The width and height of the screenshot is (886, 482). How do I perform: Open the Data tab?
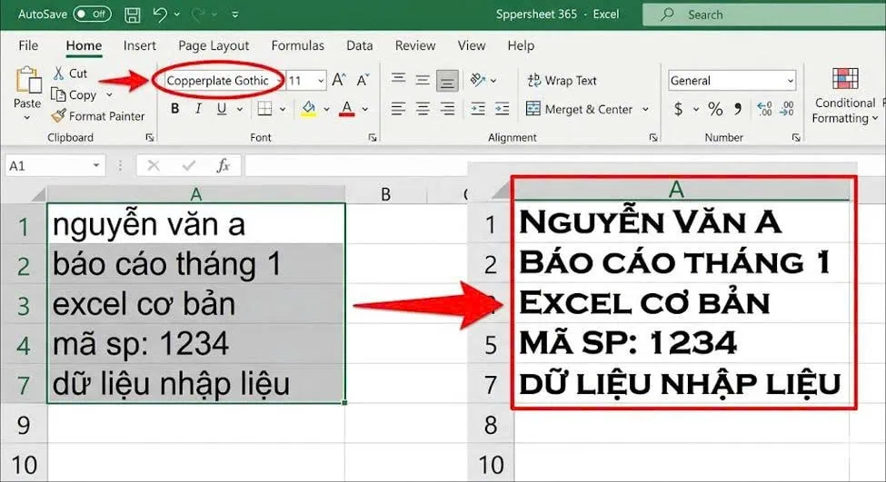(359, 45)
